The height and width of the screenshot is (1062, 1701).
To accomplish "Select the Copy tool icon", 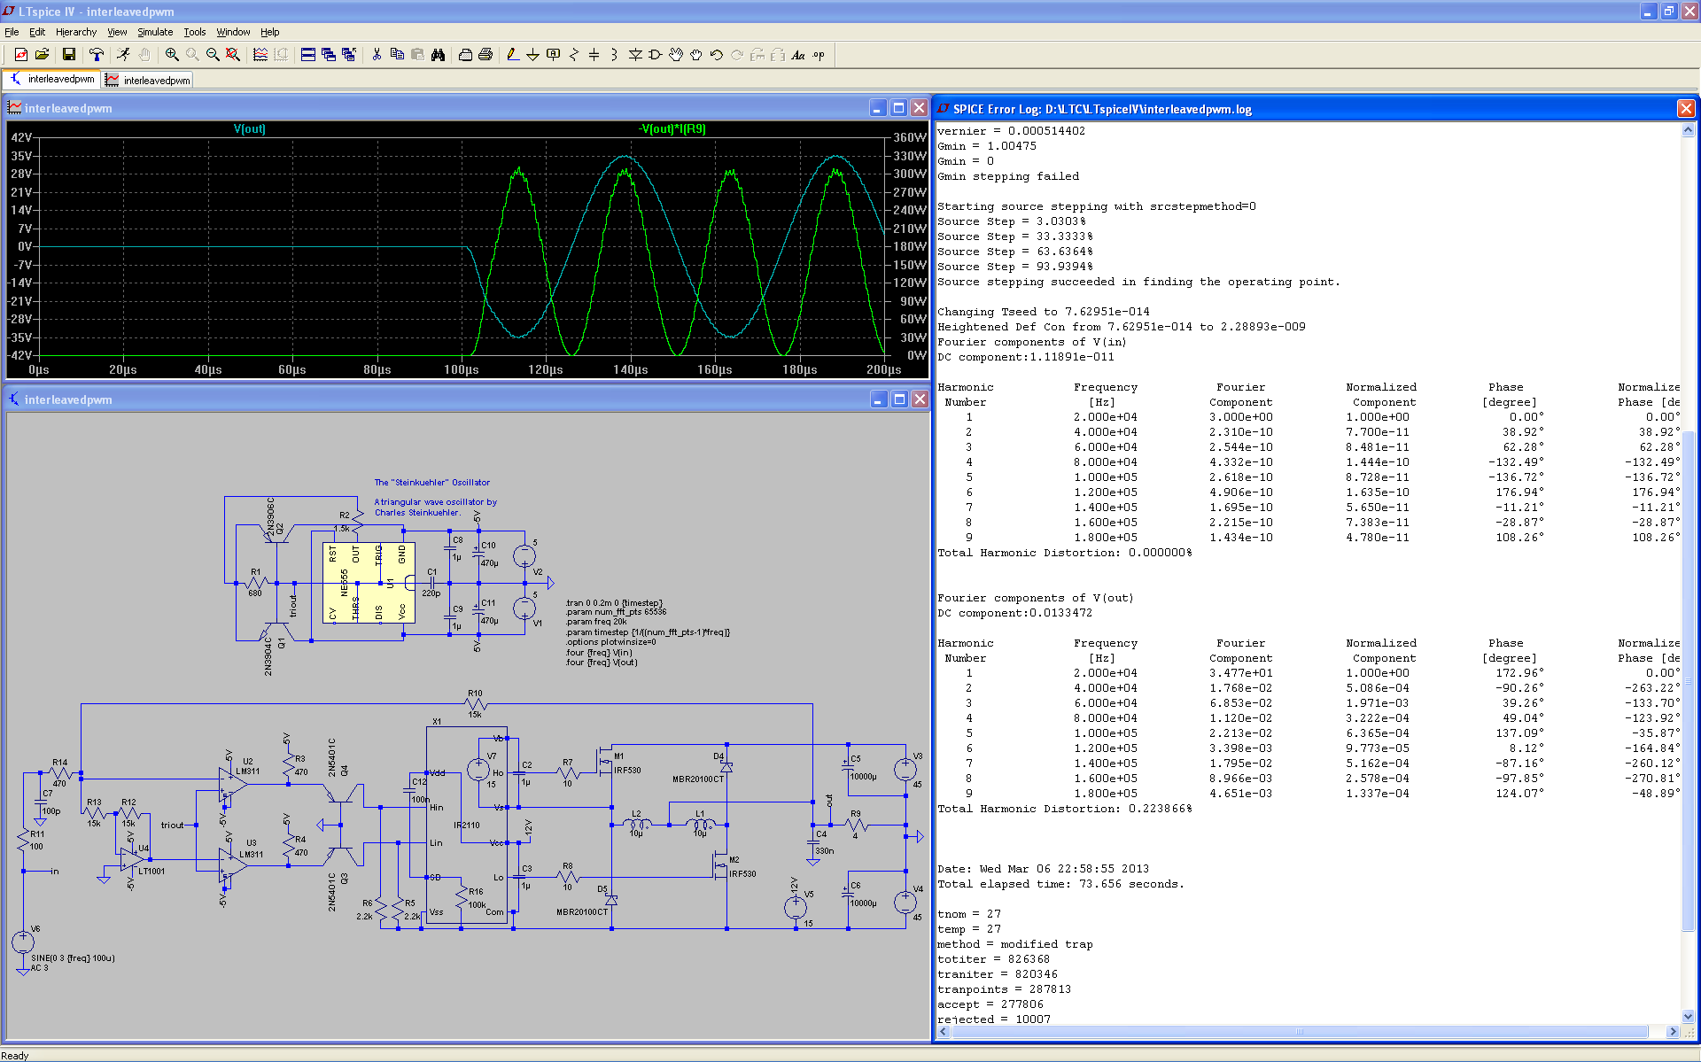I will 397,55.
